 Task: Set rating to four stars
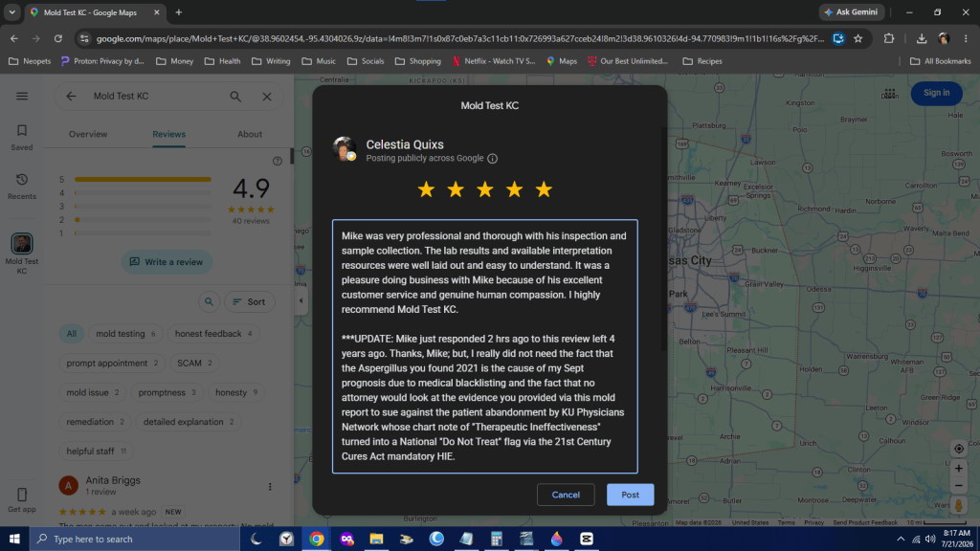[514, 189]
